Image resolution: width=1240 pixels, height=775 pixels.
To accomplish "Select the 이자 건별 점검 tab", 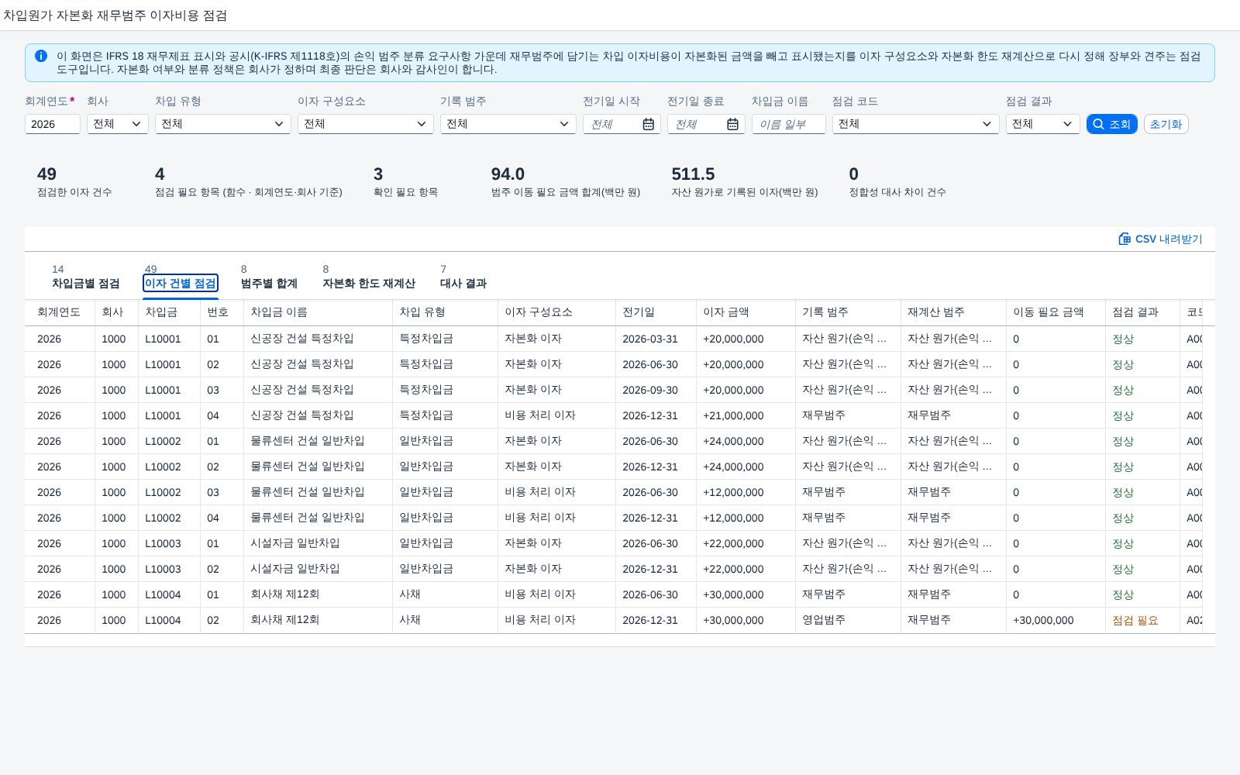I will point(181,283).
